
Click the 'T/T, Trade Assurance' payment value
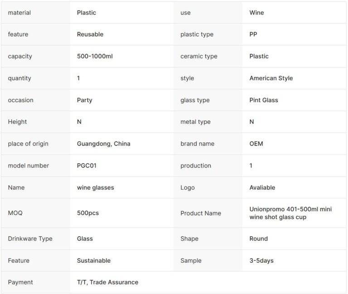[x=107, y=282]
